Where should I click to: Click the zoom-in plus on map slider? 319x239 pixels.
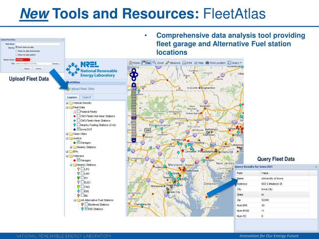point(134,85)
